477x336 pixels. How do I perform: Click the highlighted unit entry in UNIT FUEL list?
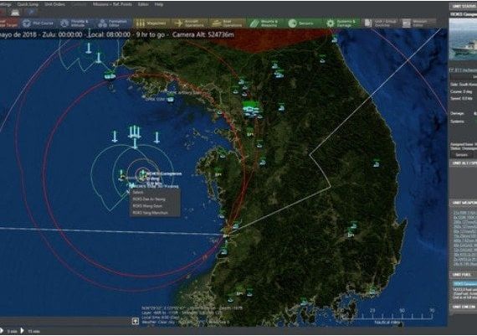[464, 283]
